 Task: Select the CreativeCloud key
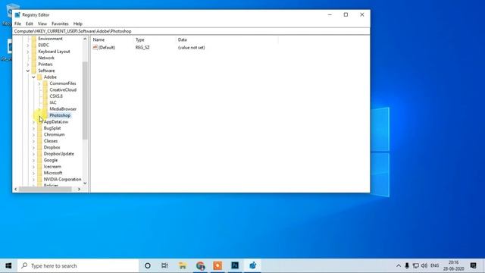pos(63,89)
